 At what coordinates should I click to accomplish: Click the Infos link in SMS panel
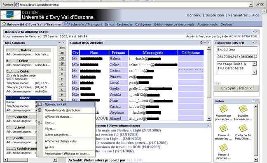click(x=217, y=83)
